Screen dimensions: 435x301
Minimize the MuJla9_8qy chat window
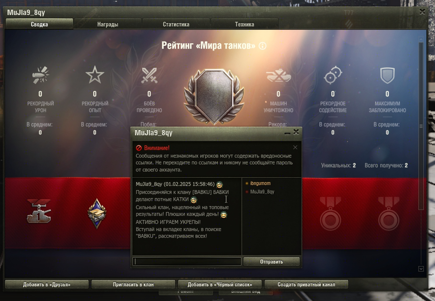(287, 133)
